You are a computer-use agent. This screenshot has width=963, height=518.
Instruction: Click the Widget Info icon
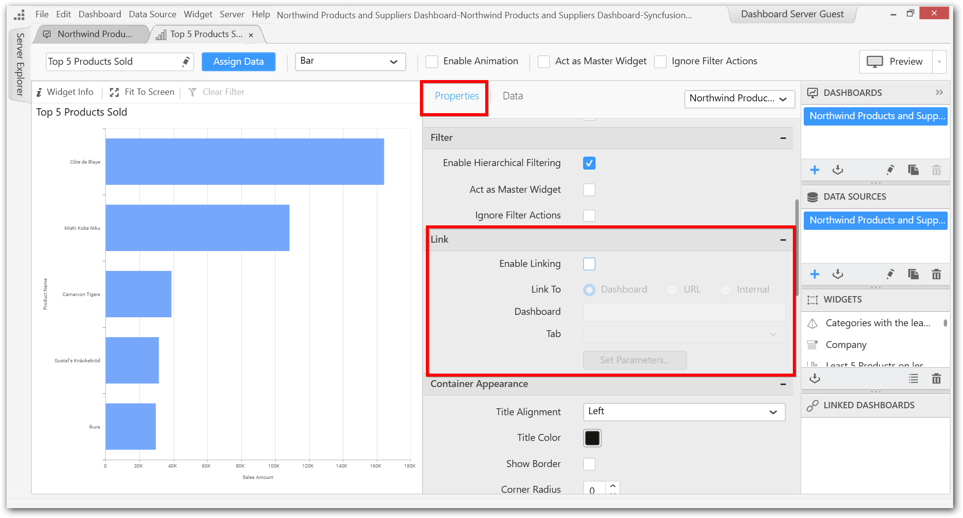tap(39, 92)
